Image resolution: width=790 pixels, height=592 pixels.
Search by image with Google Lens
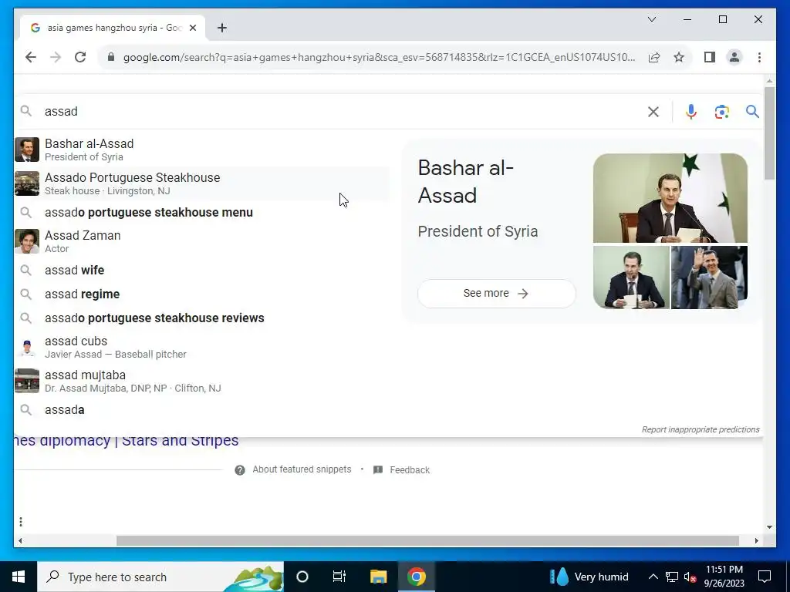[x=722, y=112]
